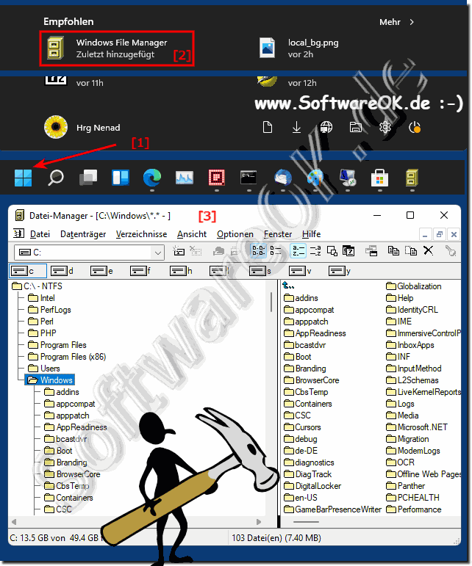Open Start menu power button
Viewport: 472px width, 566px height.
pos(415,128)
